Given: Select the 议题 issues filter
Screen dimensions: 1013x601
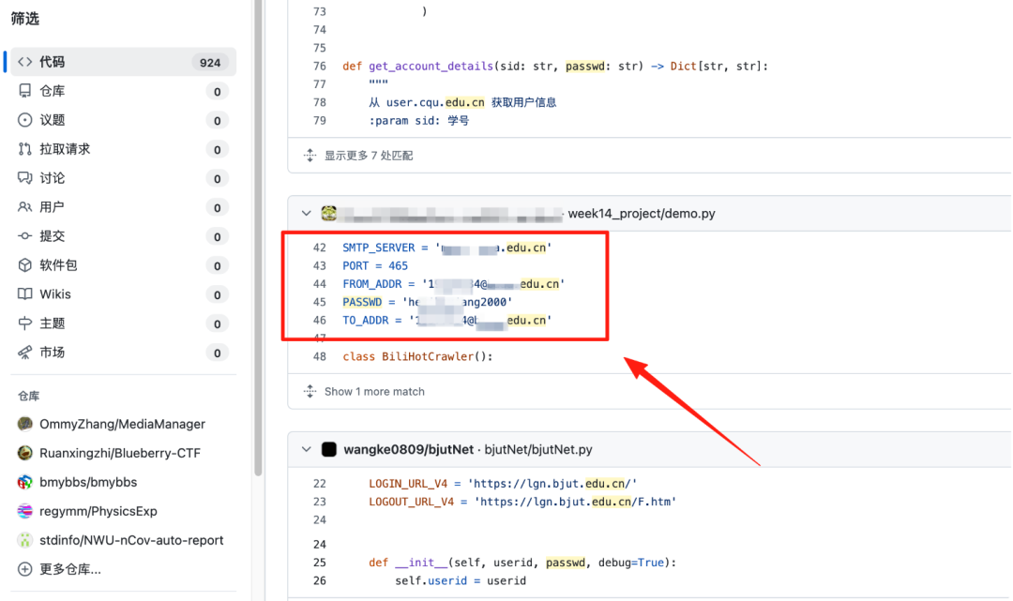Looking at the screenshot, I should click(x=123, y=120).
